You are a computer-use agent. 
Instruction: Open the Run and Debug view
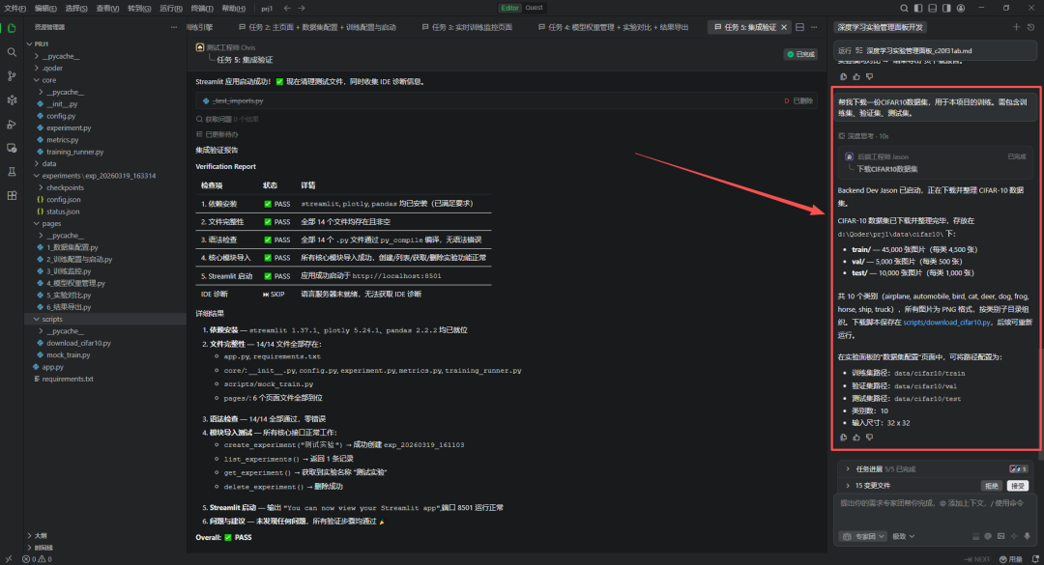pos(12,124)
